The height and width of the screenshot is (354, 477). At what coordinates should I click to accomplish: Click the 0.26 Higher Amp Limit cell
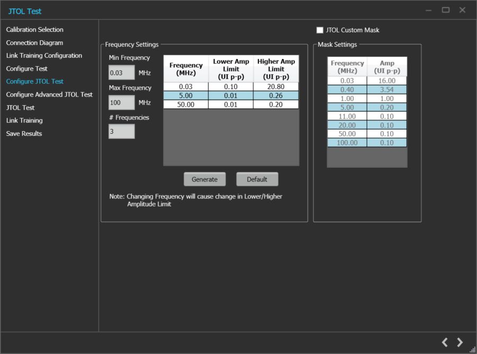276,96
